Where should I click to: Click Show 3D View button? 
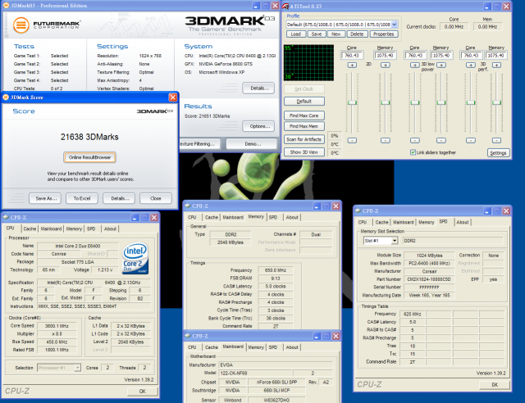click(304, 152)
